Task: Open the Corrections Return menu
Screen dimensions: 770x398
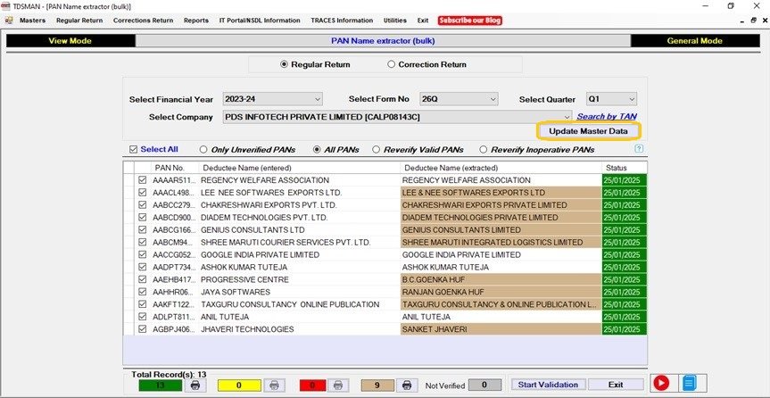Action: point(143,21)
